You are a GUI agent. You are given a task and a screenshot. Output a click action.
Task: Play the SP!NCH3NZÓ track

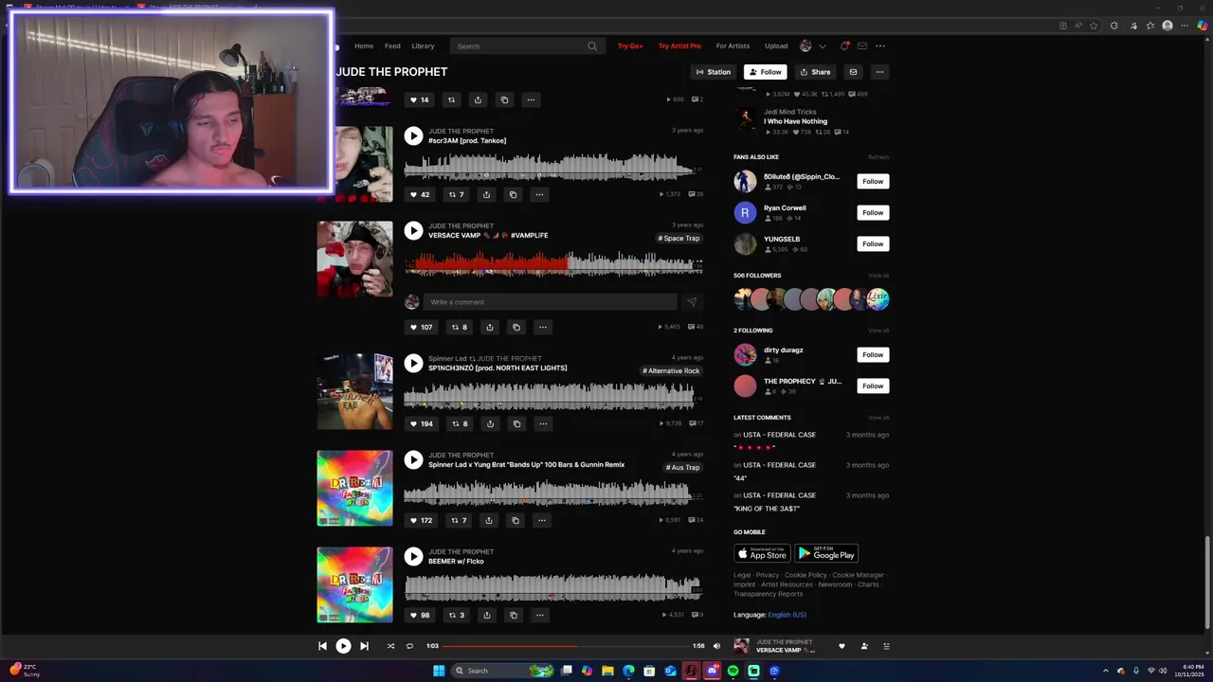pyautogui.click(x=413, y=363)
